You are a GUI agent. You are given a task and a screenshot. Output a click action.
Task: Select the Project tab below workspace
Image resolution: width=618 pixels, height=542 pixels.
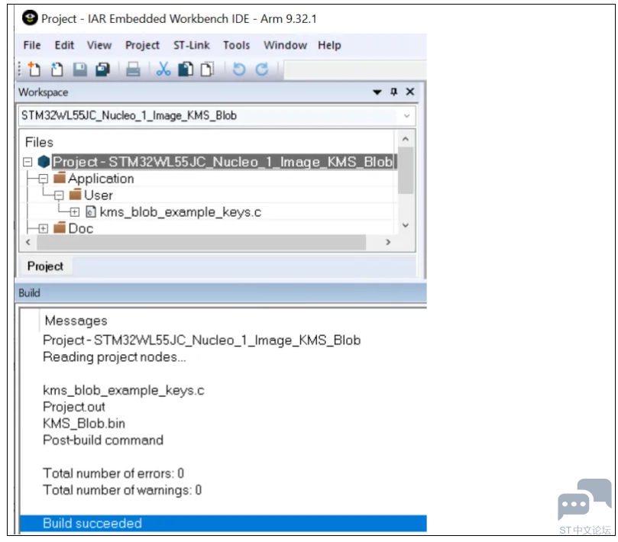pyautogui.click(x=45, y=266)
